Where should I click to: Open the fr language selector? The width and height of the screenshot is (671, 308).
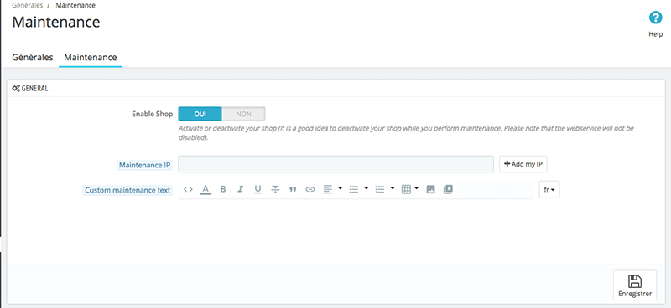pos(549,190)
